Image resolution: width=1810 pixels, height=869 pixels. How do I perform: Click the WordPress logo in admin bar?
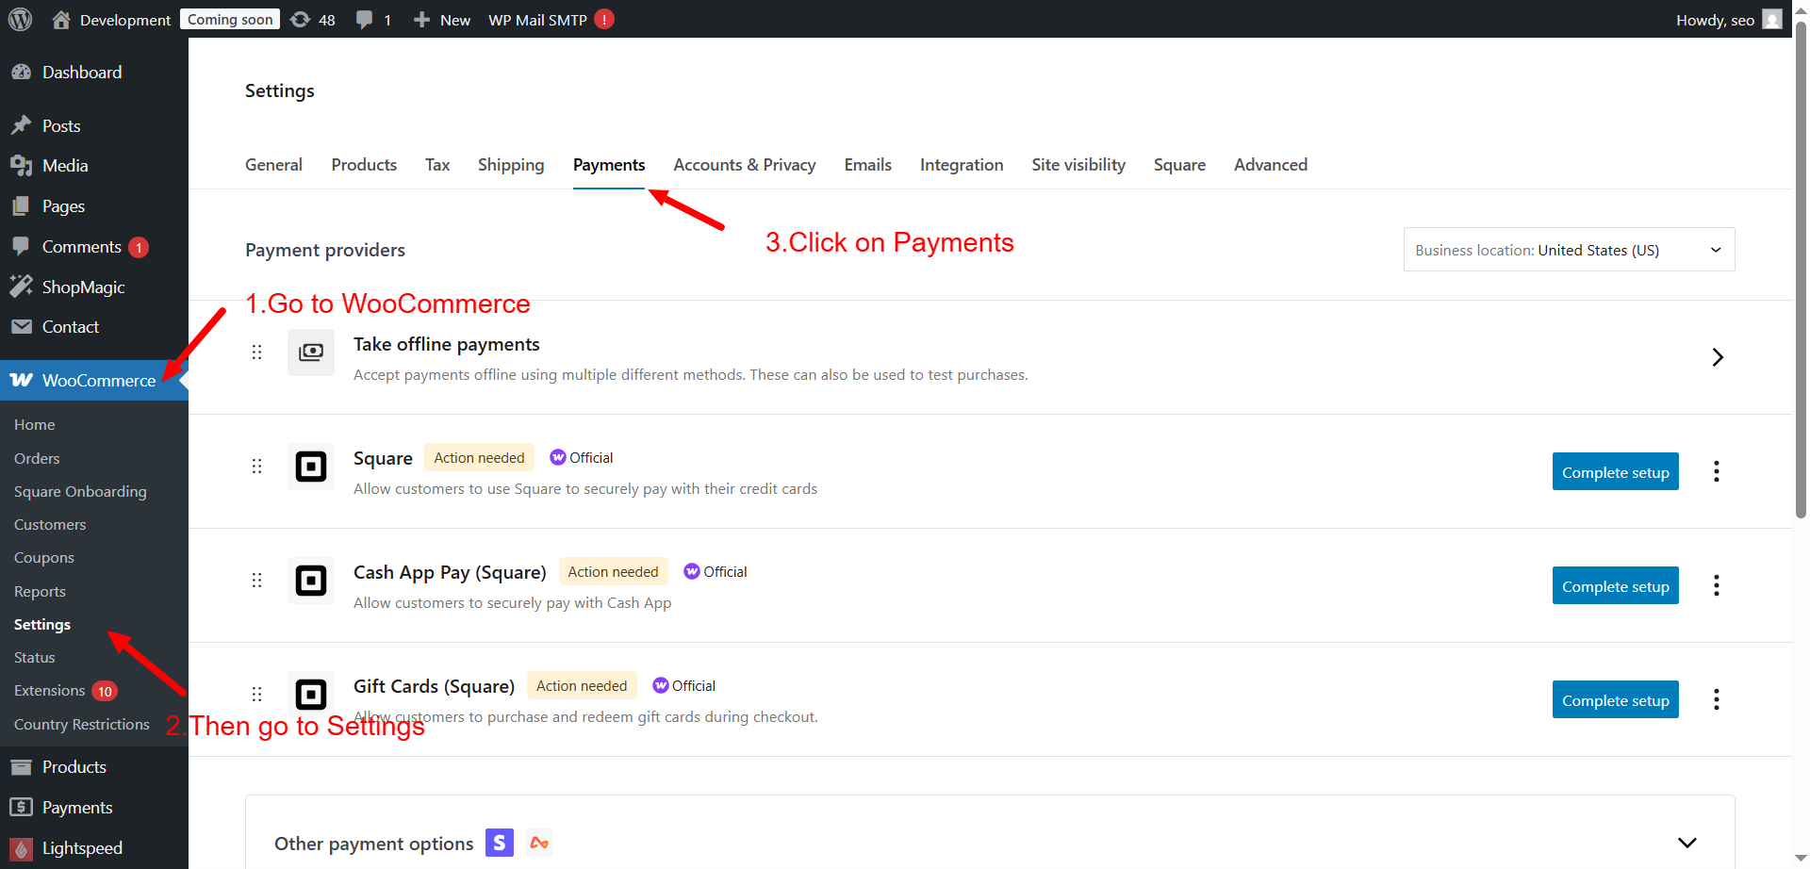[21, 19]
